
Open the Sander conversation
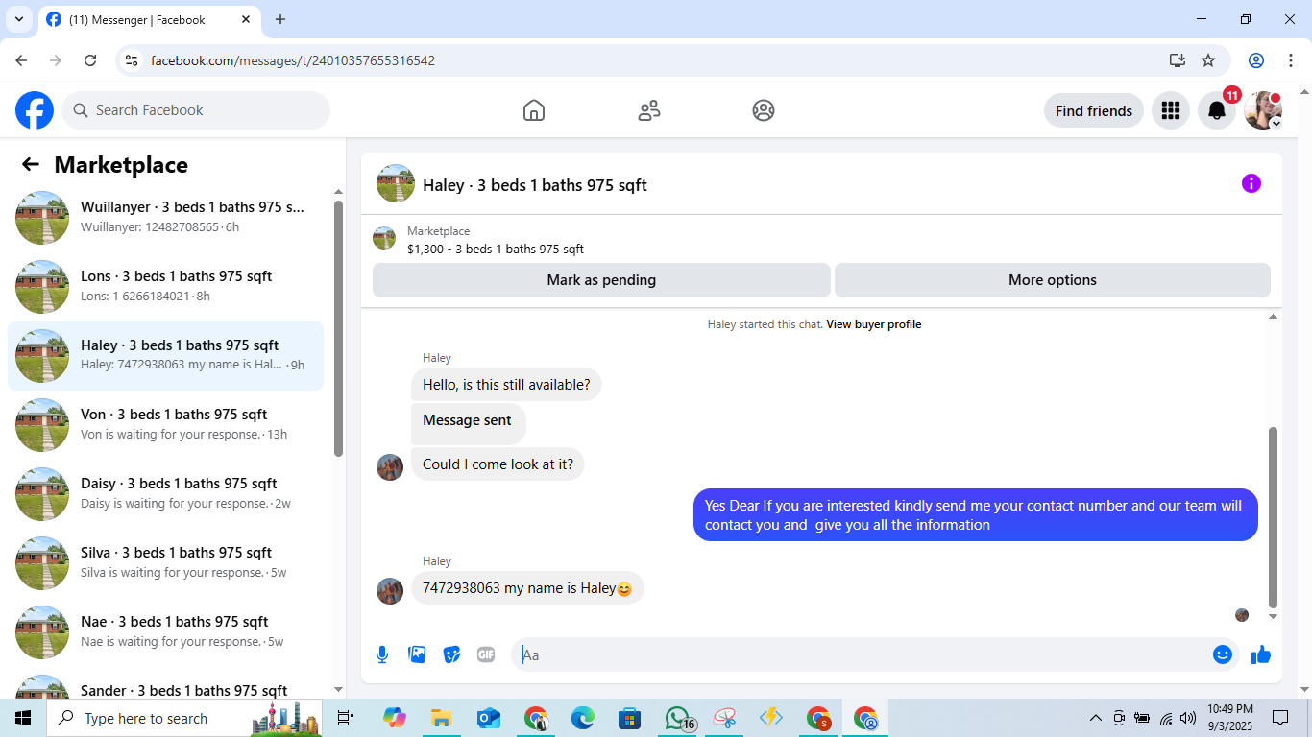click(x=165, y=685)
